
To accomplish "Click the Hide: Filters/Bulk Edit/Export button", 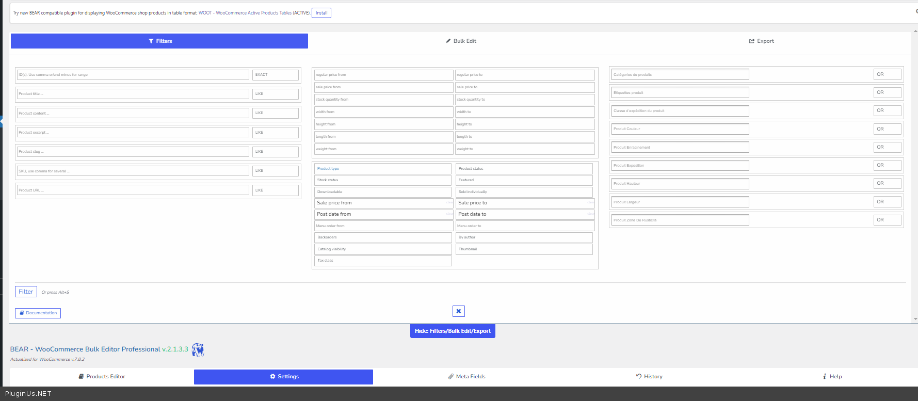I will [x=453, y=331].
